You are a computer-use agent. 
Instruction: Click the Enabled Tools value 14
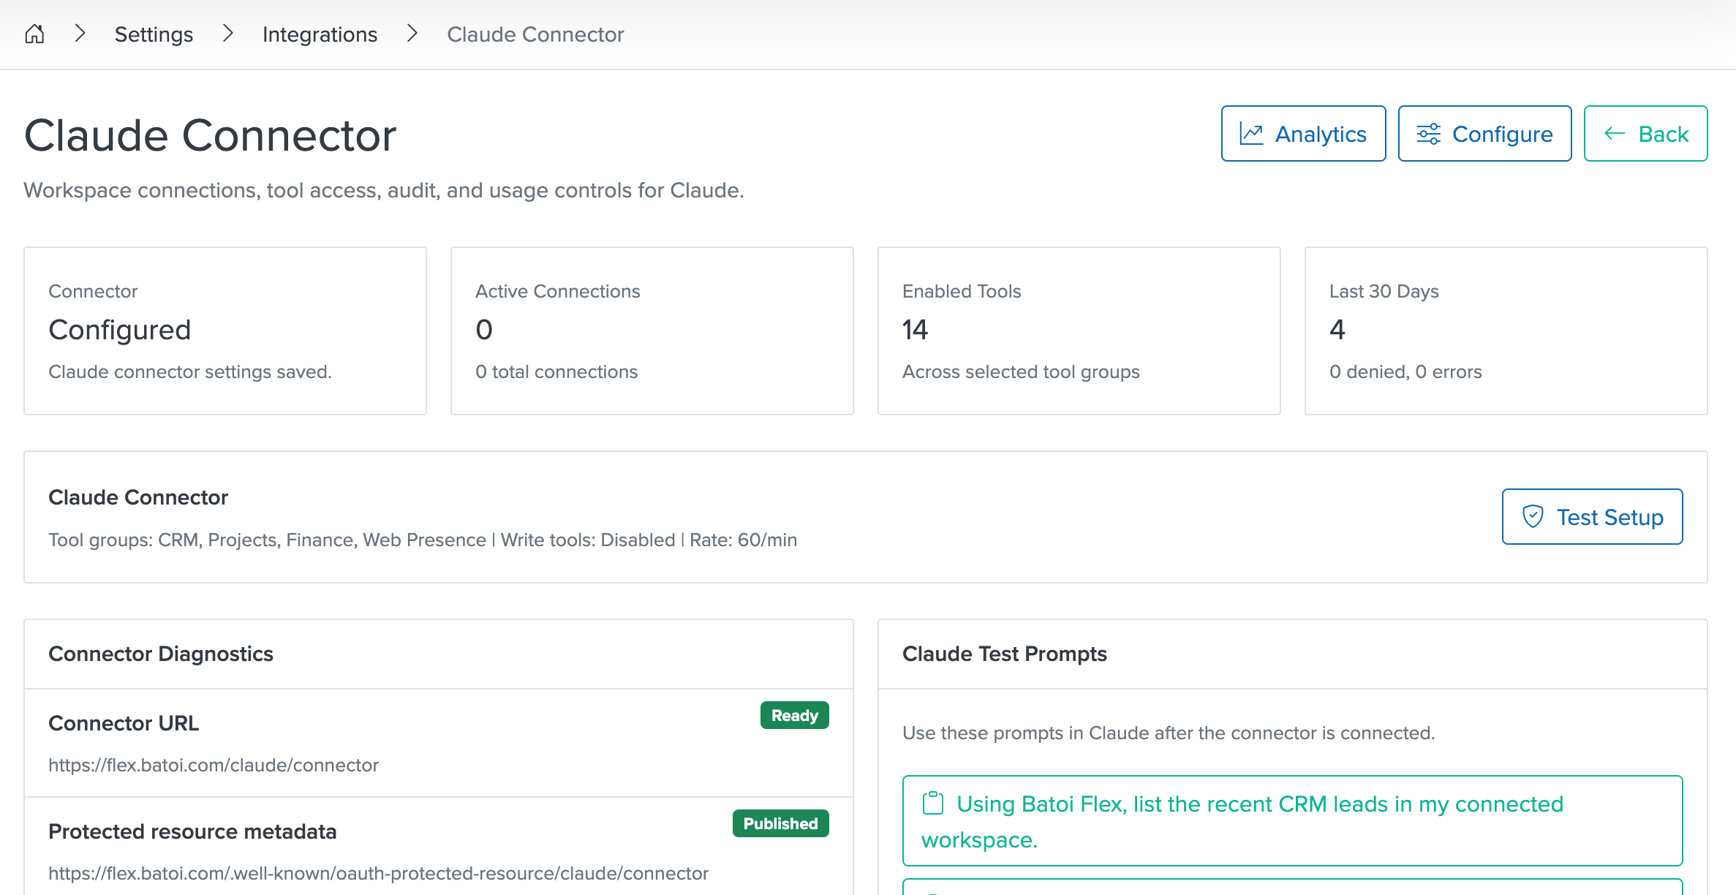pos(915,330)
